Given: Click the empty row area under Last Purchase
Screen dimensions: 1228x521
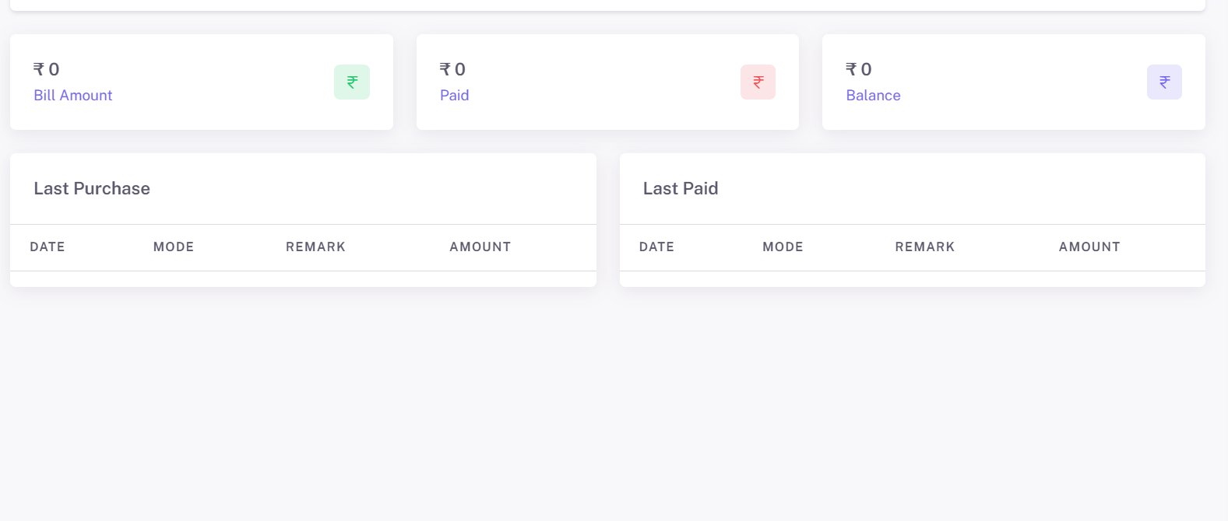Looking at the screenshot, I should tap(303, 276).
